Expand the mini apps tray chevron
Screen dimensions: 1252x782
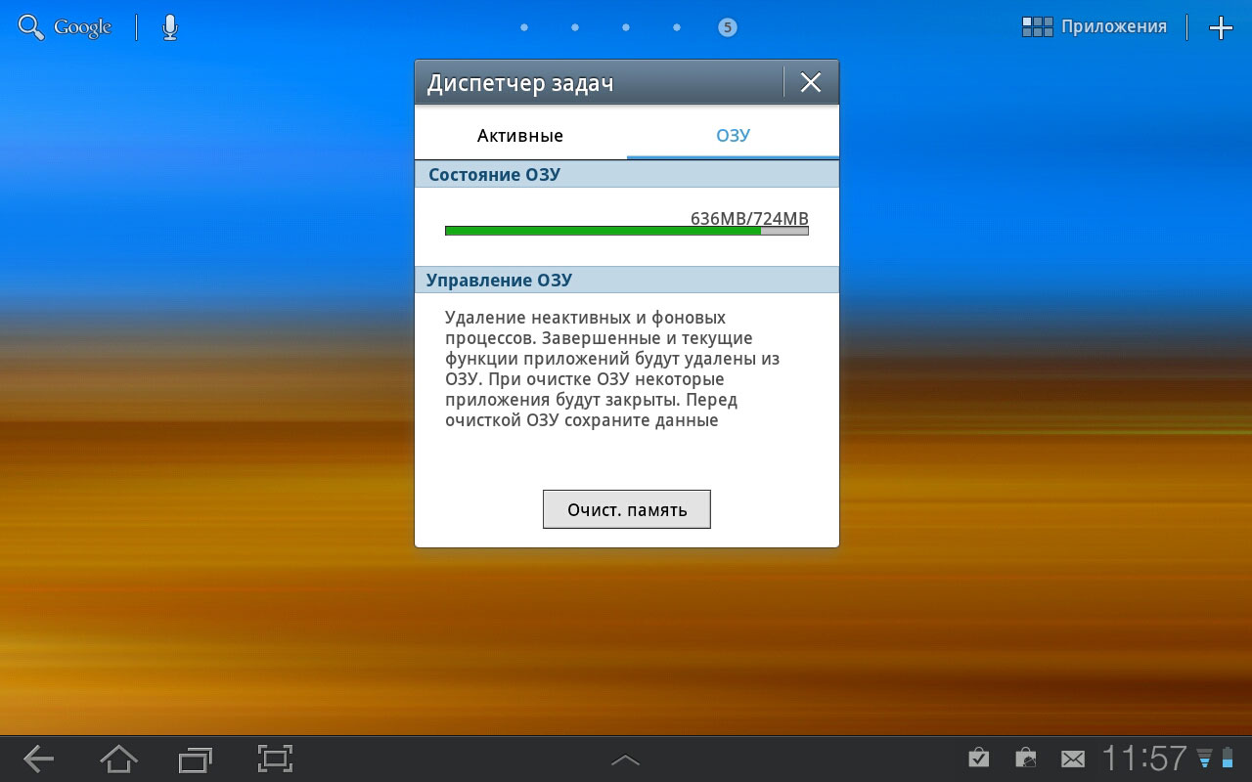pos(625,760)
